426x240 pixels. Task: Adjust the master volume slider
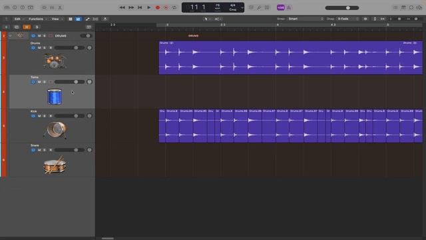pyautogui.click(x=342, y=8)
